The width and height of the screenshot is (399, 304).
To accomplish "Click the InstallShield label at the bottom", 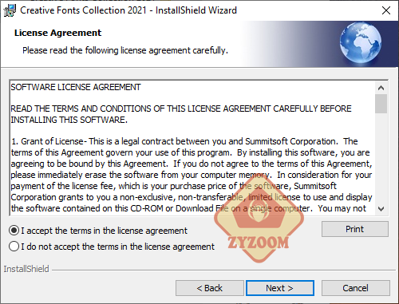I will click(26, 269).
